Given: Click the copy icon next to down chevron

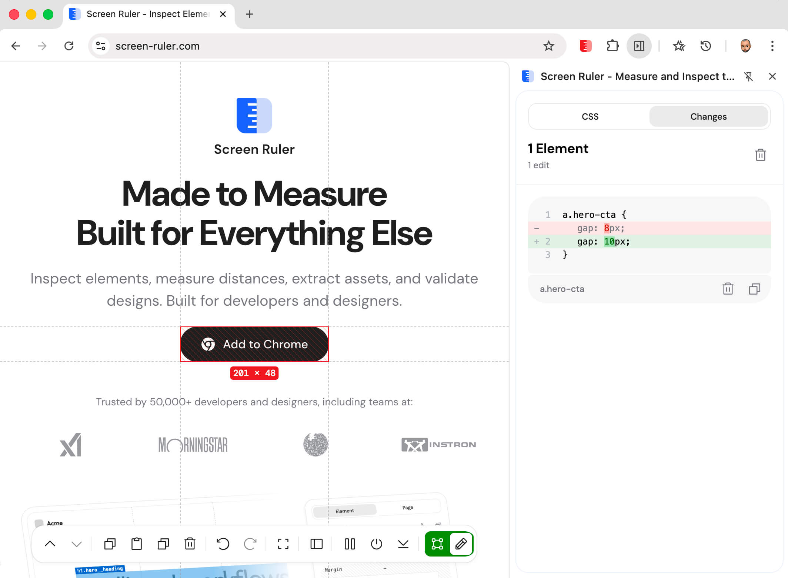Looking at the screenshot, I should pos(110,544).
